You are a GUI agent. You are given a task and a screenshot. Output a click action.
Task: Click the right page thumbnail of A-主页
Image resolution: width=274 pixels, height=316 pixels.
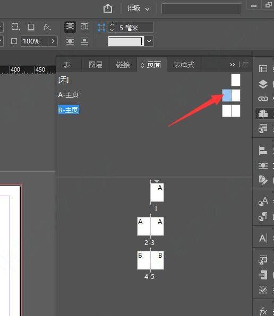point(236,95)
